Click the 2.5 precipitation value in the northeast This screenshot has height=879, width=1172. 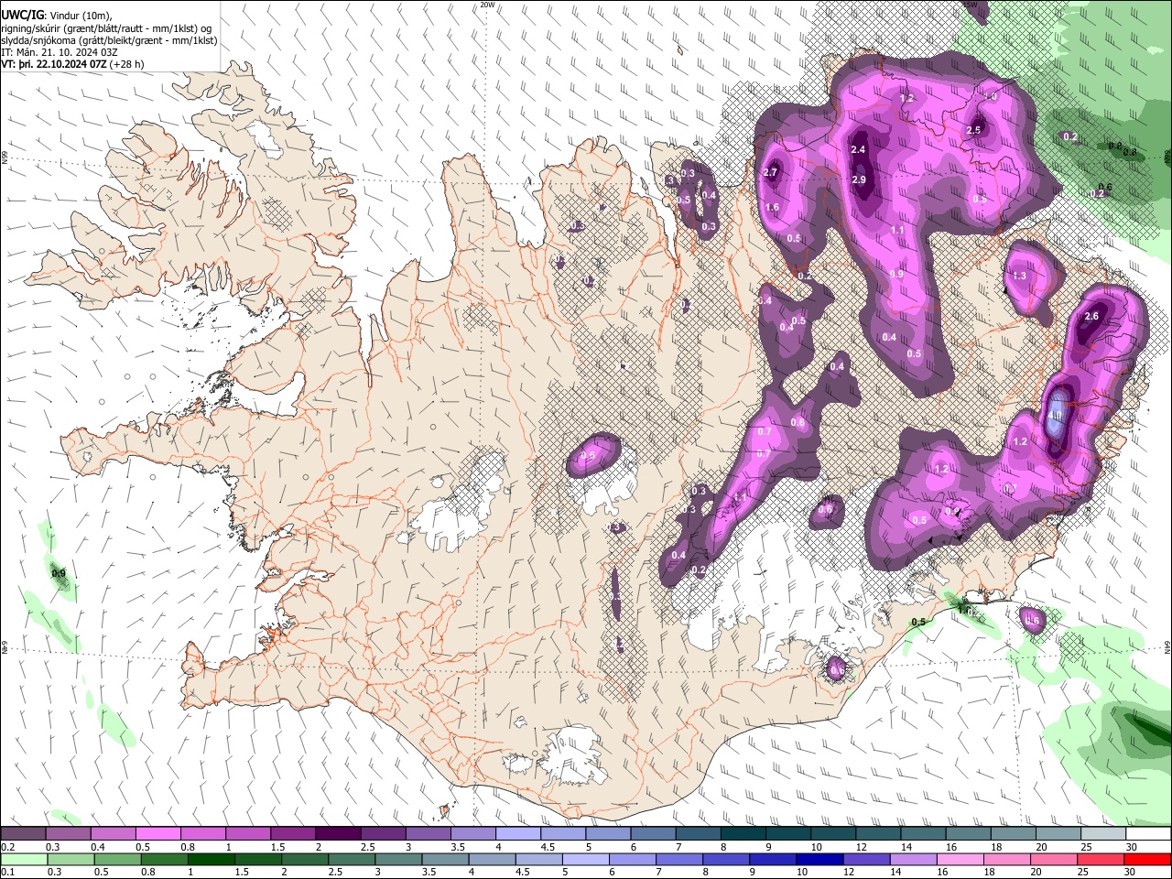pos(973,130)
